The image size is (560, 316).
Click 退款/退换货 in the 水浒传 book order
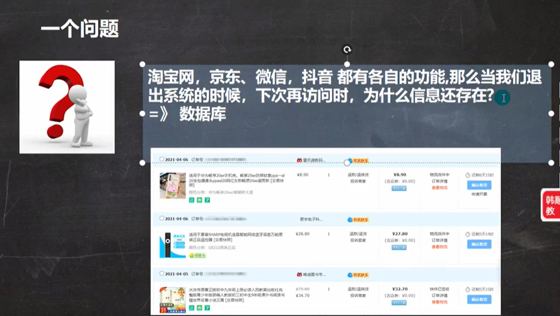tap(358, 289)
